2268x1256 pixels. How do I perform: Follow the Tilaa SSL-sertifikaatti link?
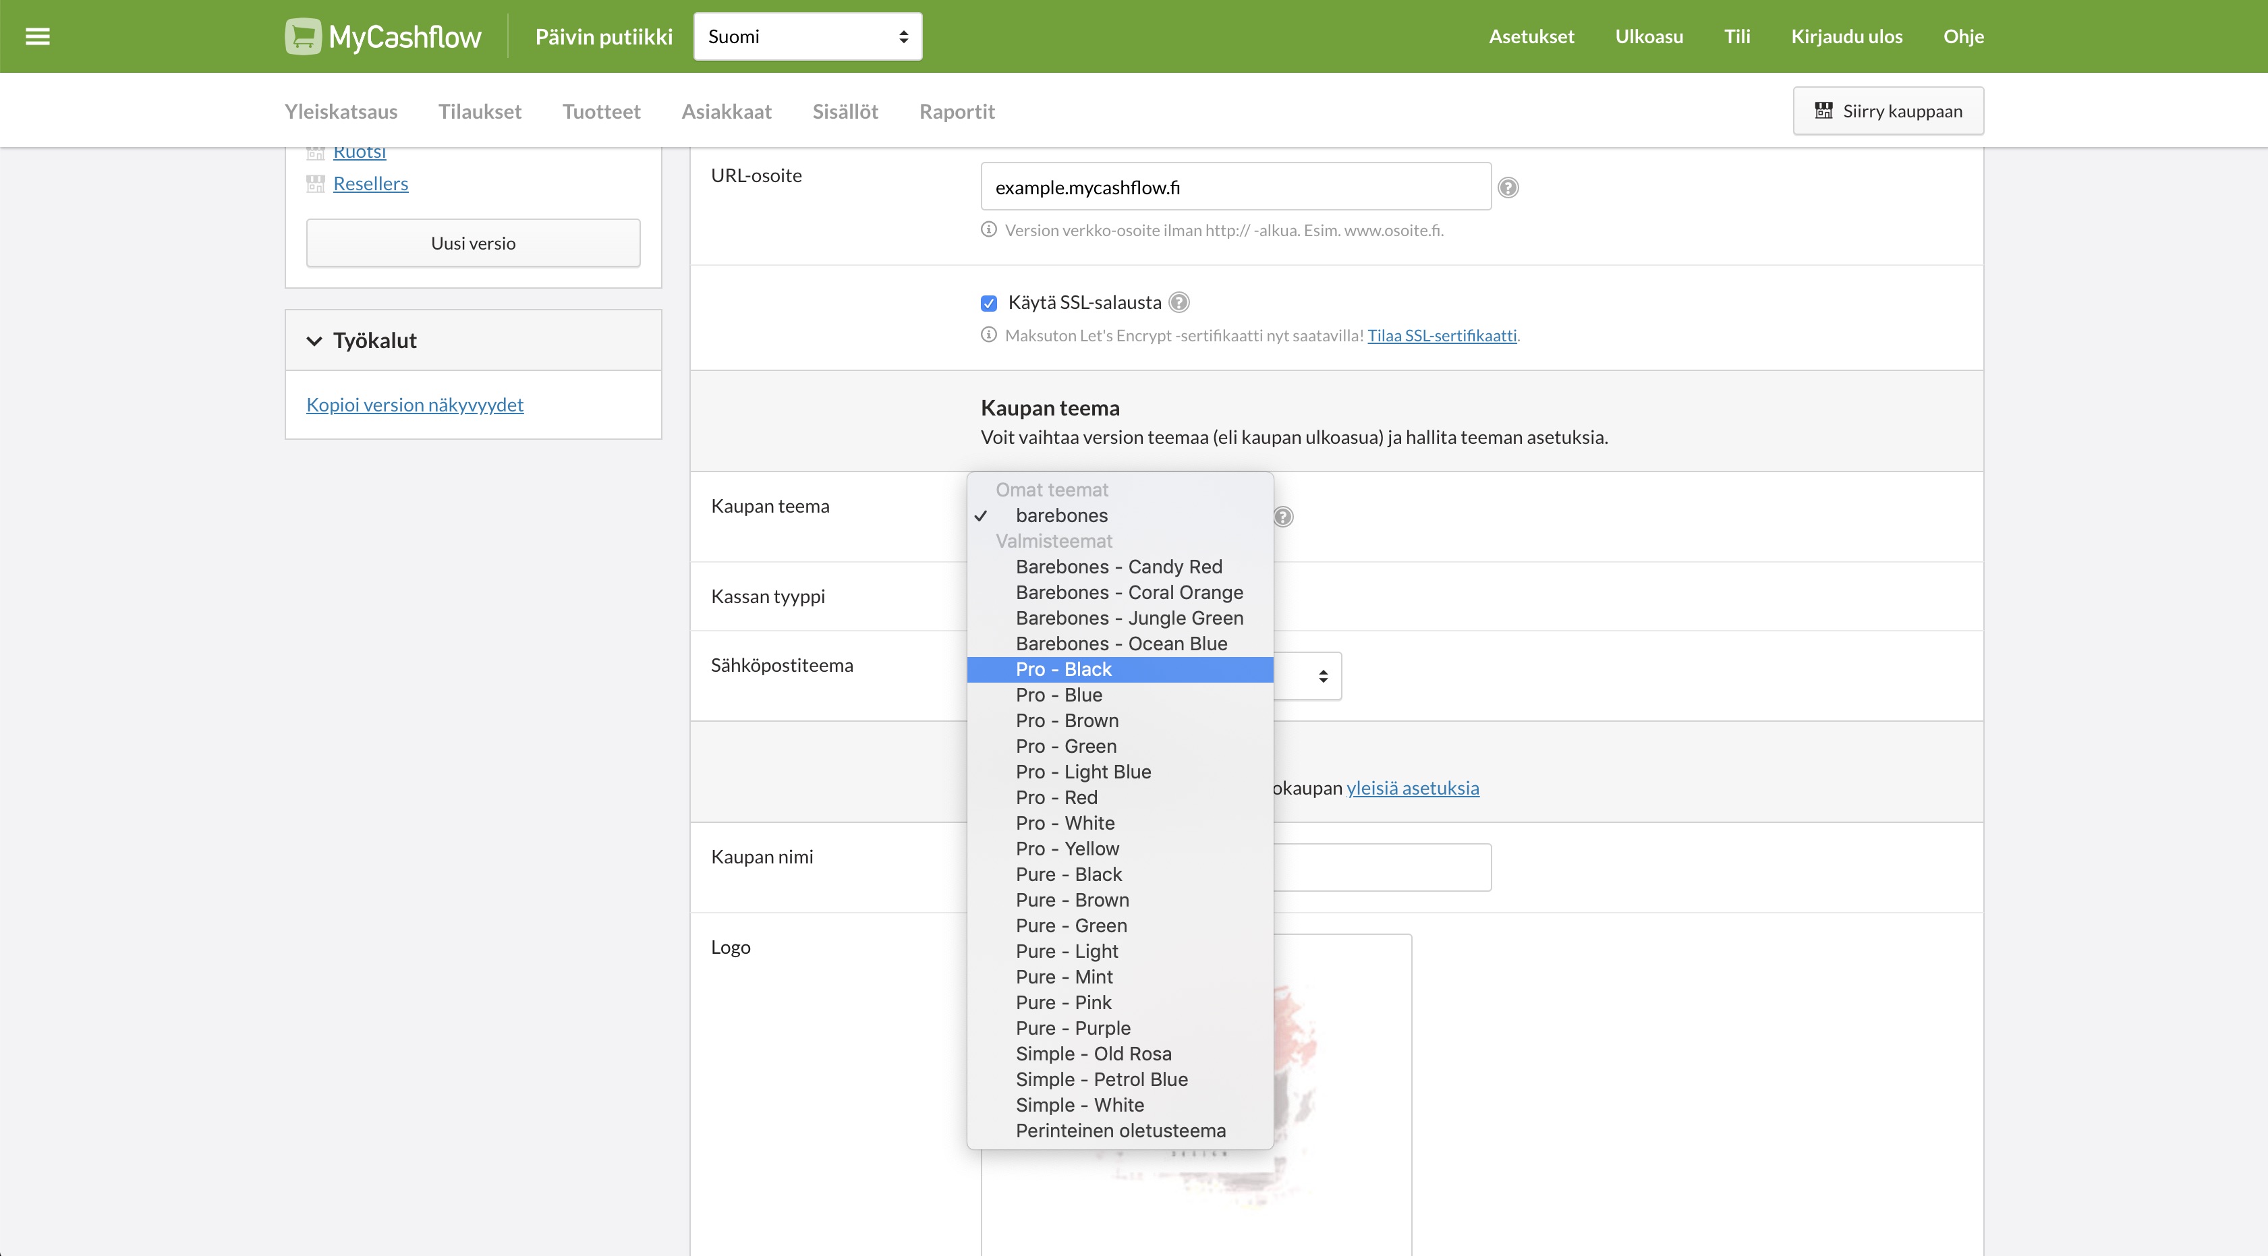click(x=1441, y=335)
